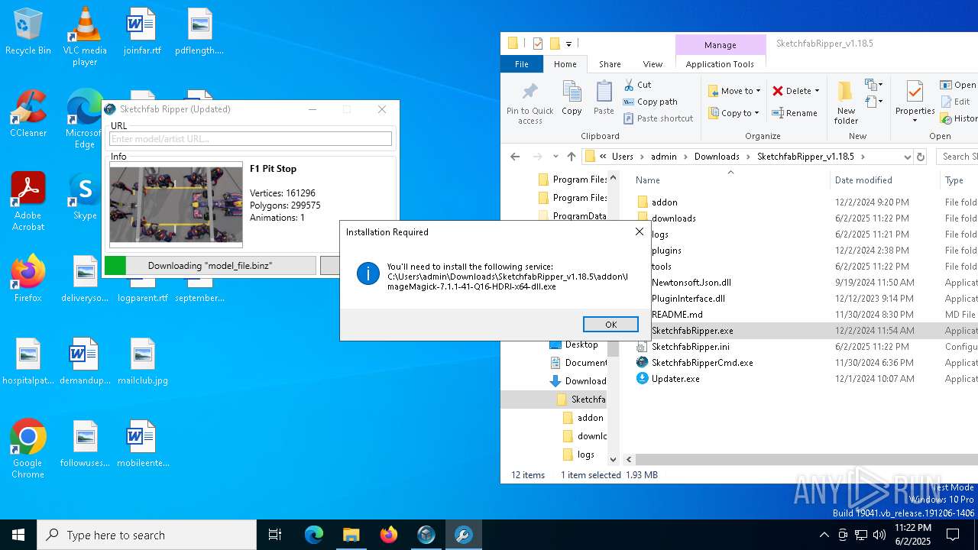Select Updater.exe in file list
Image resolution: width=978 pixels, height=550 pixels.
click(x=675, y=379)
